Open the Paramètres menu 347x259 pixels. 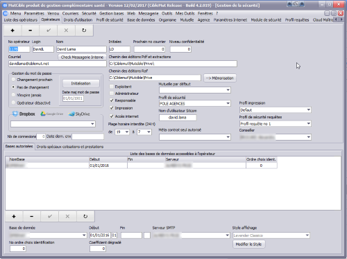coord(34,13)
